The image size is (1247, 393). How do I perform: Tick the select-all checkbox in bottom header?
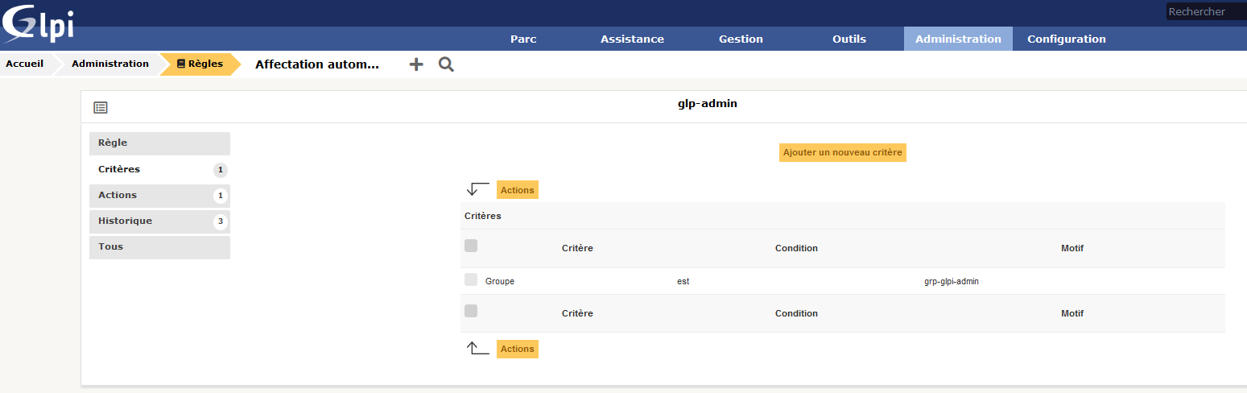[471, 311]
